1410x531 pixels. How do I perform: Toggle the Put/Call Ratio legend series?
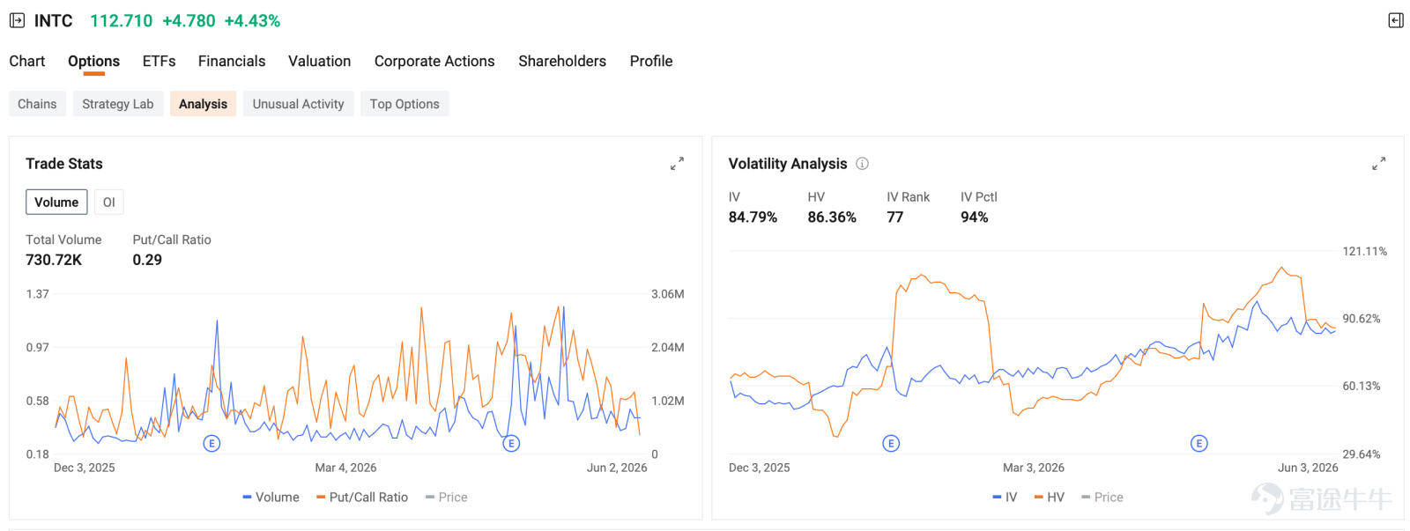[362, 498]
